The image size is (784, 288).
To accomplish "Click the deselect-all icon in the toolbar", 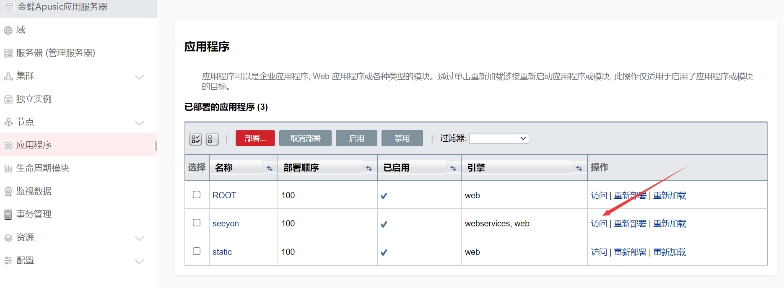I will tap(212, 139).
